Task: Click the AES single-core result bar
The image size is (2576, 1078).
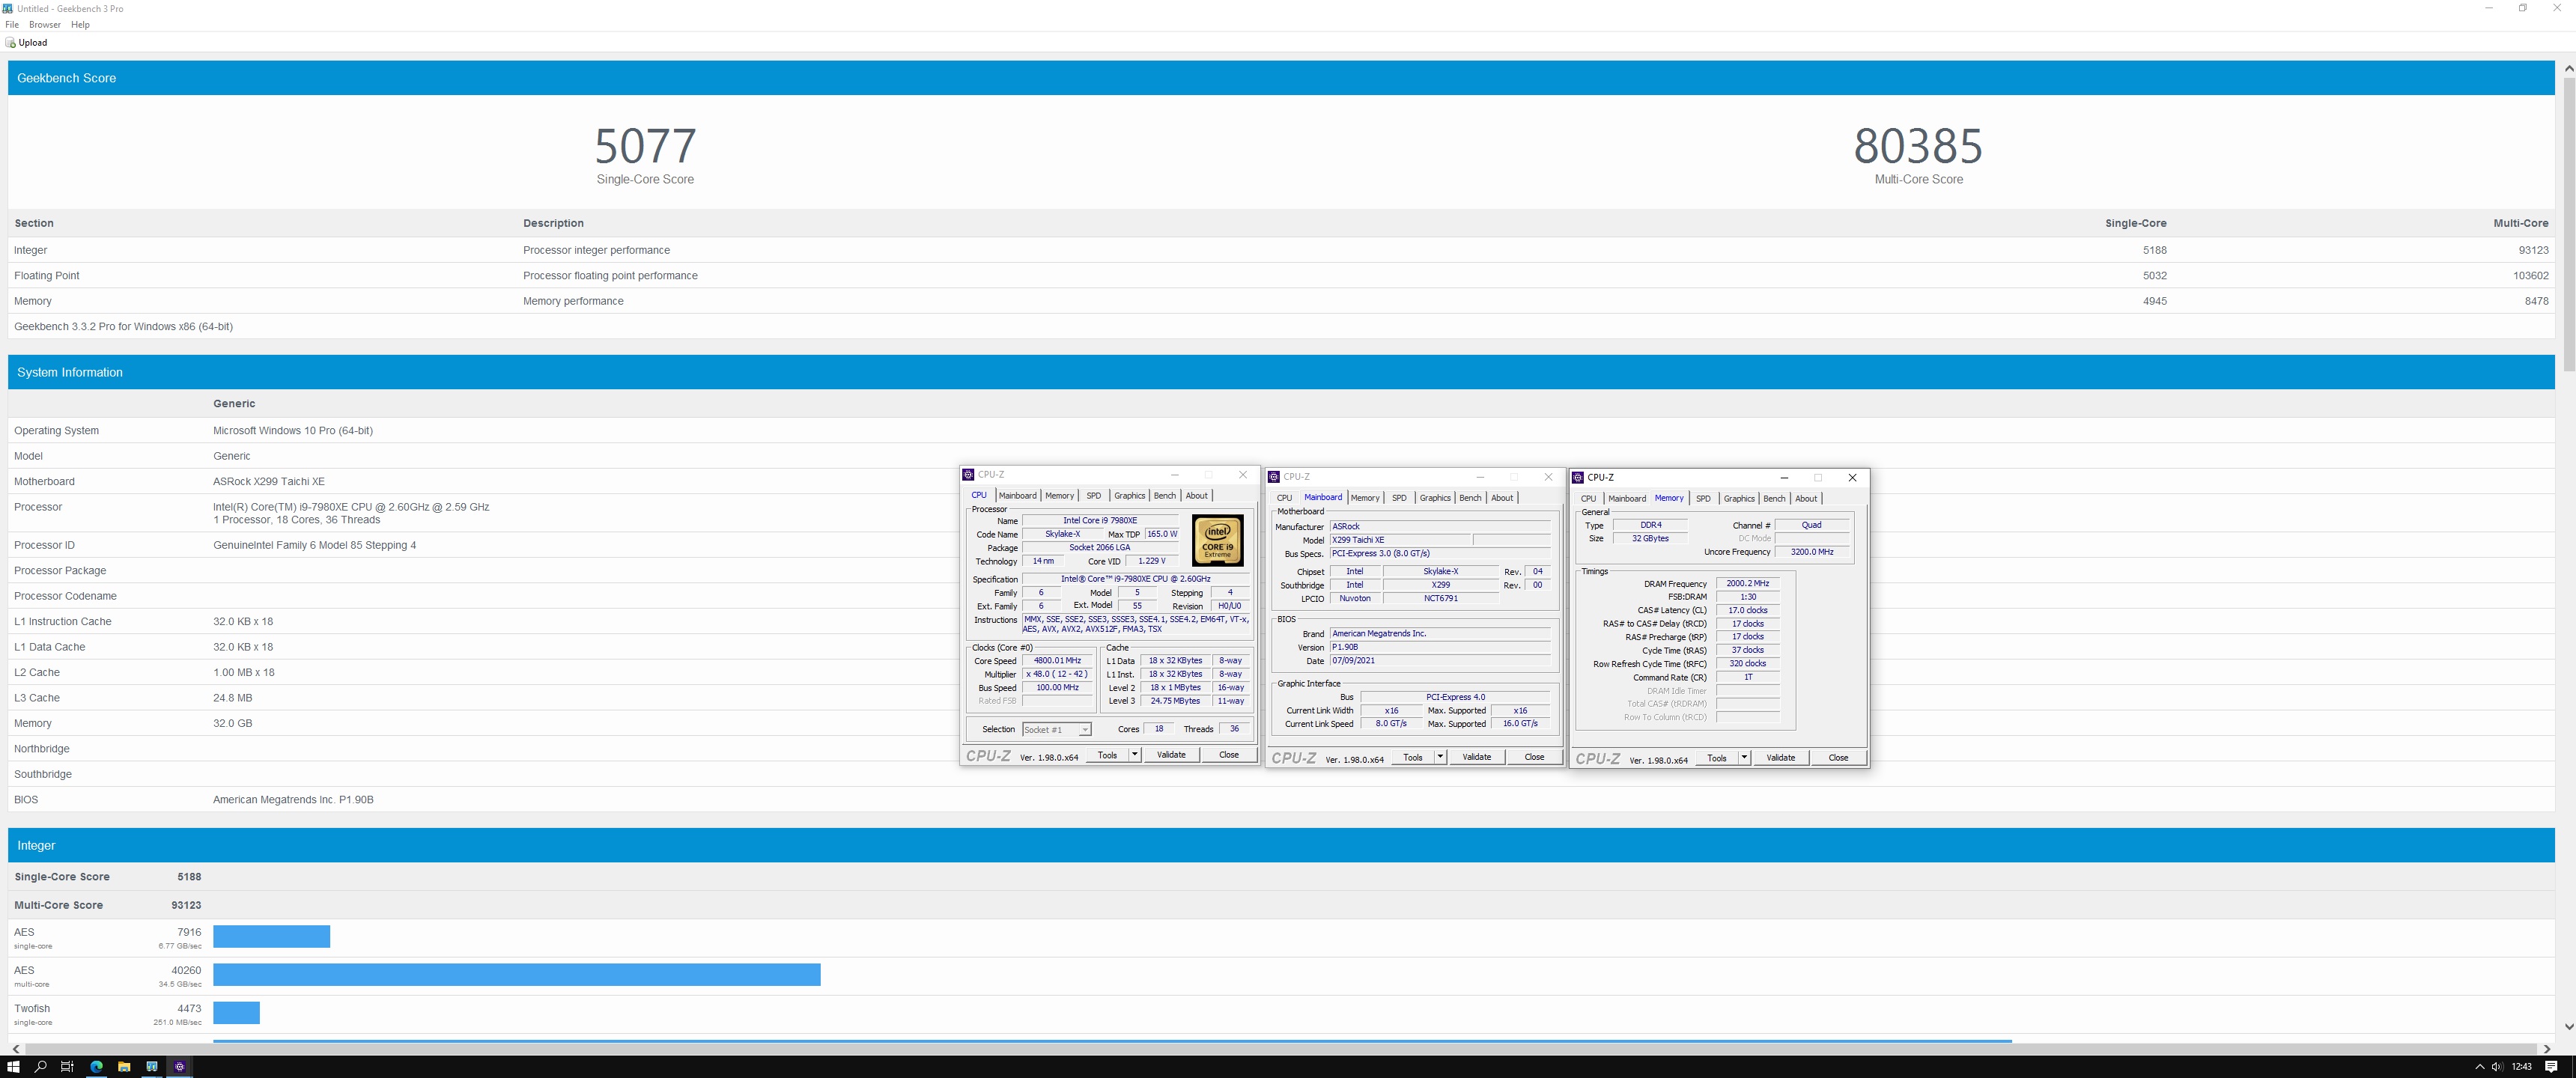Action: [271, 936]
